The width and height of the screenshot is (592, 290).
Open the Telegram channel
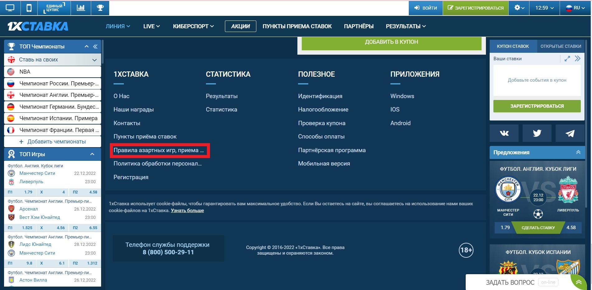tap(570, 133)
